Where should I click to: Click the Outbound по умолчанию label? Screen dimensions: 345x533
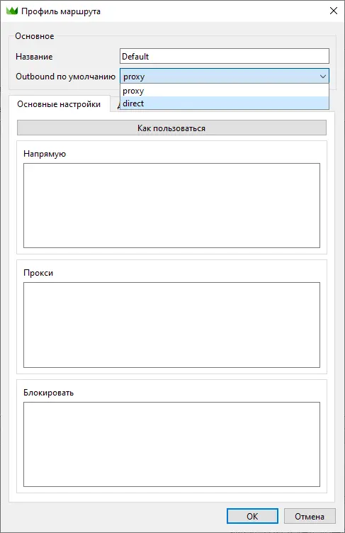tap(65, 77)
